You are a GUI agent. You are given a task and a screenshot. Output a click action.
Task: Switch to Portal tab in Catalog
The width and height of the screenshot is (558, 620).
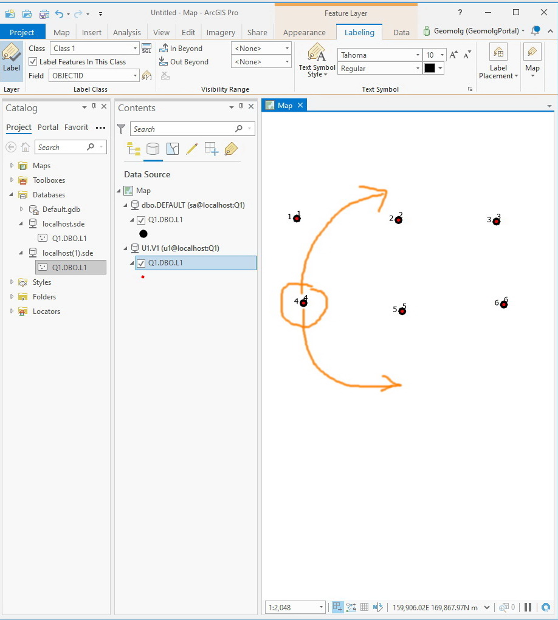pos(48,128)
